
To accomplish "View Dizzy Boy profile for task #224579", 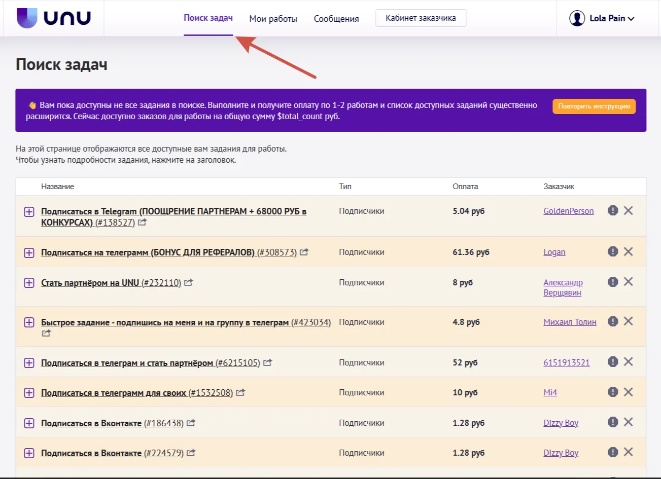I will tap(561, 453).
